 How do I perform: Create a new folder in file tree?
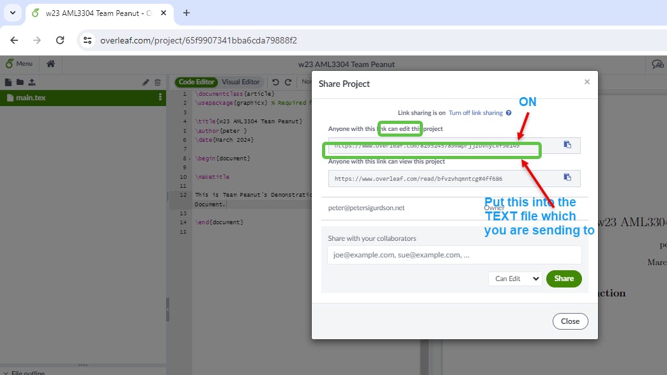tap(20, 82)
